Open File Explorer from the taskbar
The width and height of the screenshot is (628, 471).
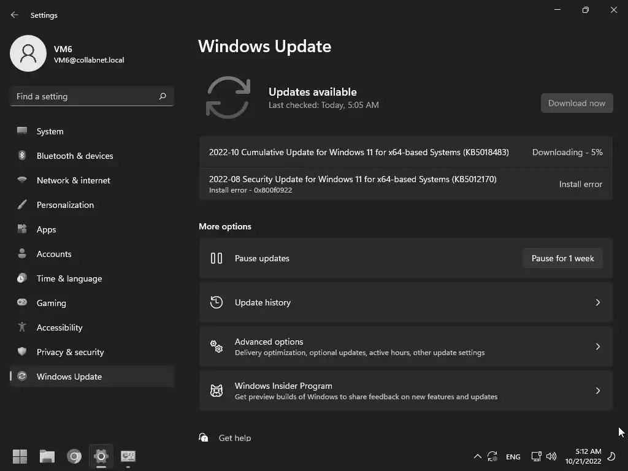tap(47, 456)
